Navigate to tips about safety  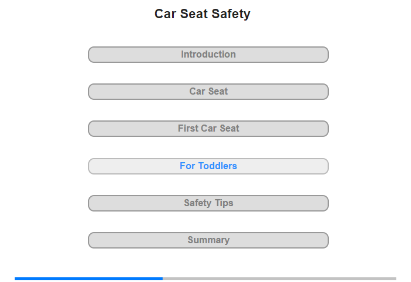[x=208, y=203]
